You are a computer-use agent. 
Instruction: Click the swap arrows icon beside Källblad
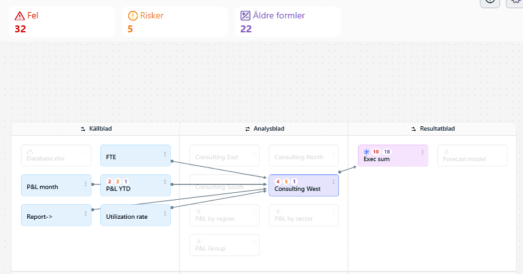pos(83,129)
